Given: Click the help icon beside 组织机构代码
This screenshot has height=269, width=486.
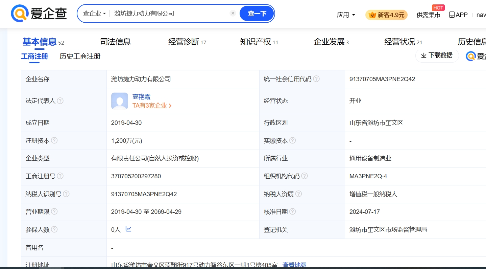Looking at the screenshot, I should pyautogui.click(x=305, y=176).
